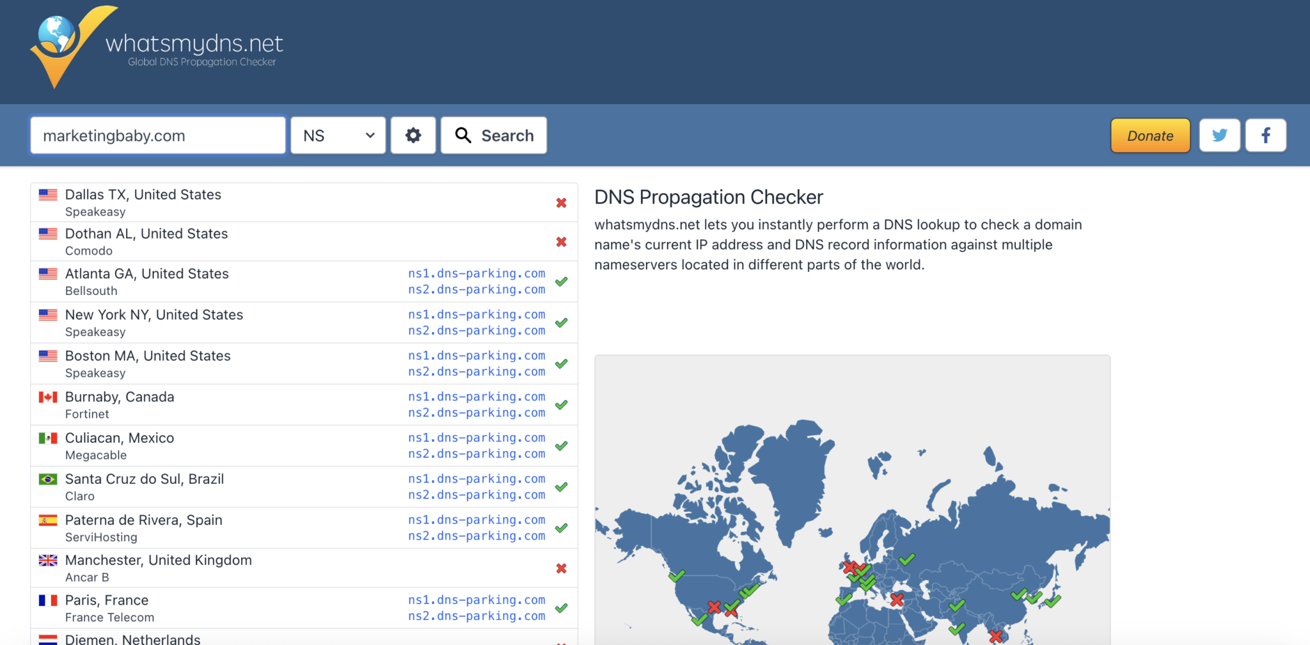Open ns2.dns-parking.com from New York row
This screenshot has width=1310, height=645.
pos(476,330)
